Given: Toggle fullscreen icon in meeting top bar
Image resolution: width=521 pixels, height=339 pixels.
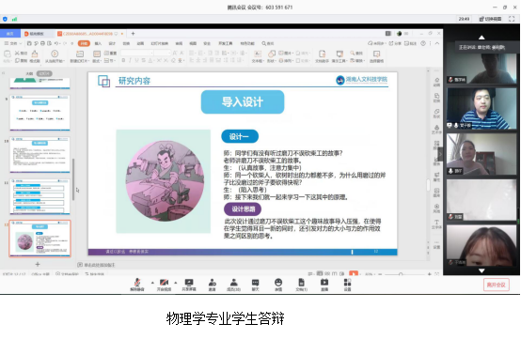Looking at the screenshot, I should [x=512, y=19].
